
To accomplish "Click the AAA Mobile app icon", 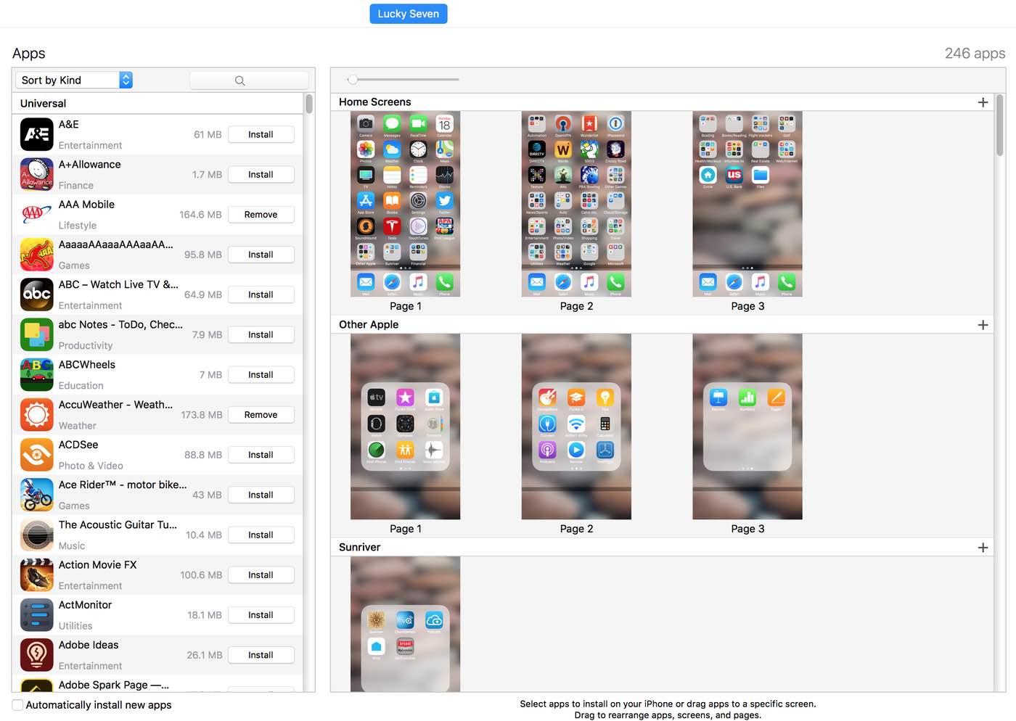I will click(37, 214).
